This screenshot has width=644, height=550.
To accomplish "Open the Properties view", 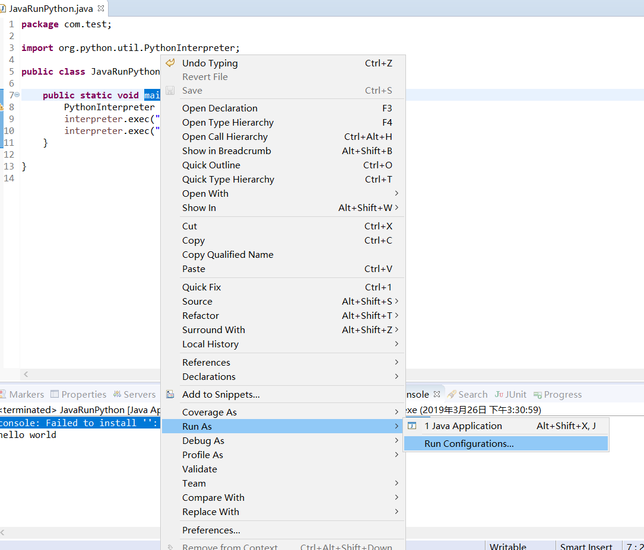I will coord(83,395).
